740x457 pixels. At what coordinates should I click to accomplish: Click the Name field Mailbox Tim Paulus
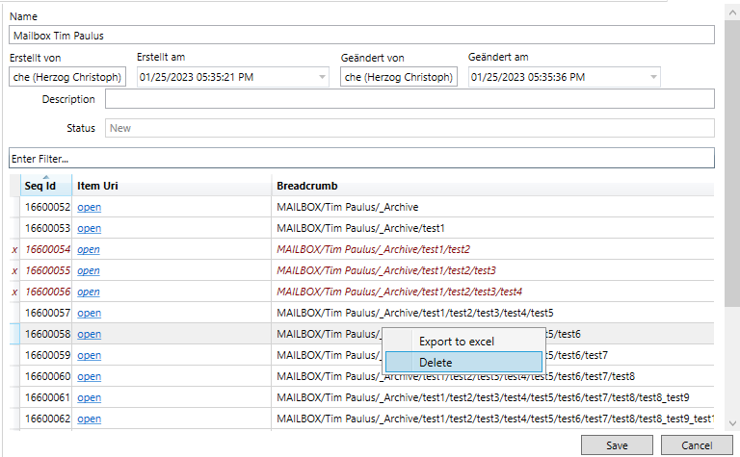(x=361, y=36)
